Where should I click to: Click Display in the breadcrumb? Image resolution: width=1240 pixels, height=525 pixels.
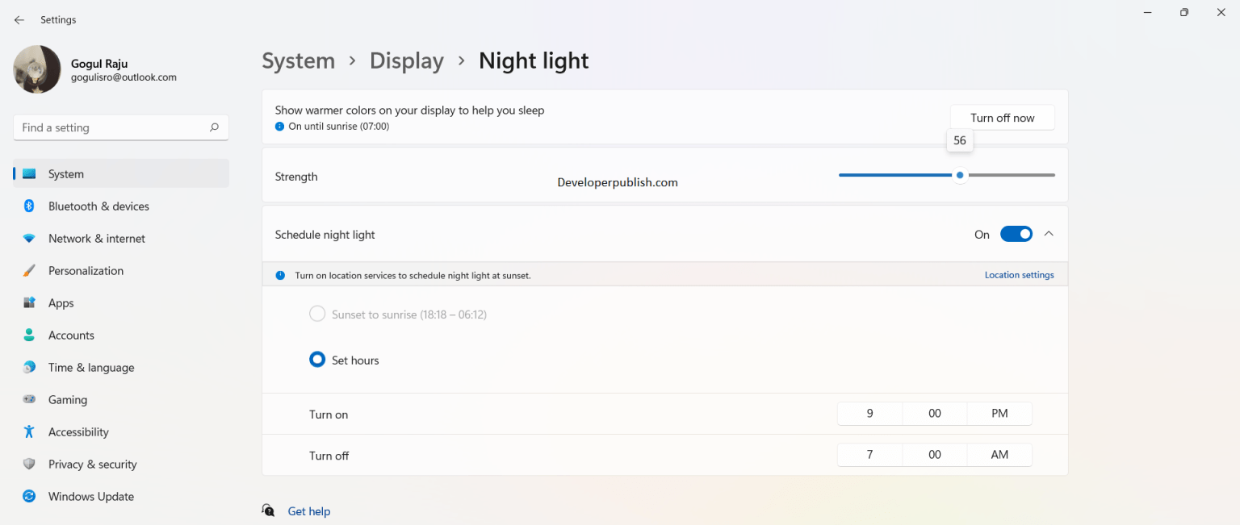point(407,60)
